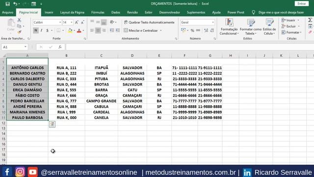Increase font size with large A
314x177 pixels.
click(77, 22)
